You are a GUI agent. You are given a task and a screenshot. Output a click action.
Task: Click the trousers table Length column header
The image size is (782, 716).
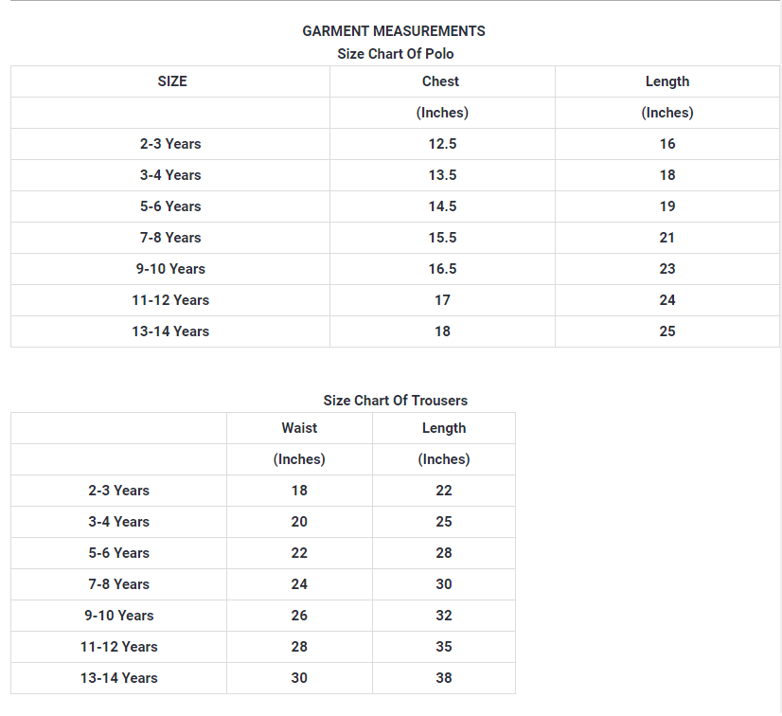tap(443, 428)
